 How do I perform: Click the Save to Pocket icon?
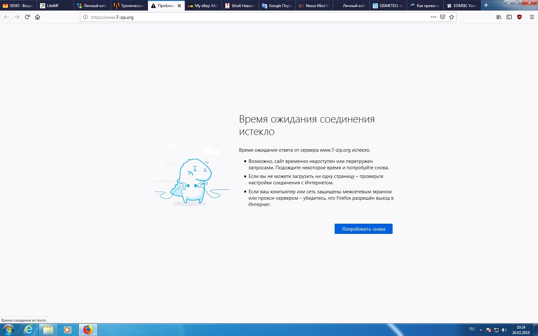443,17
